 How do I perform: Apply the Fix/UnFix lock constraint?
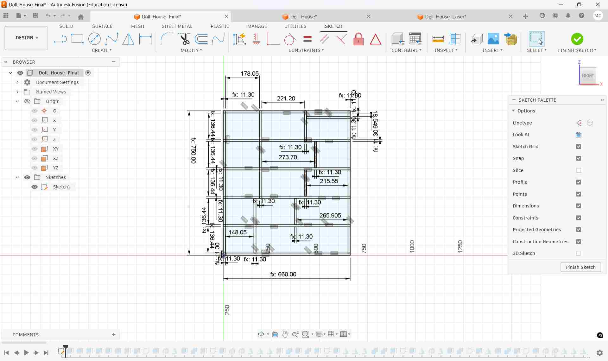tap(358, 39)
